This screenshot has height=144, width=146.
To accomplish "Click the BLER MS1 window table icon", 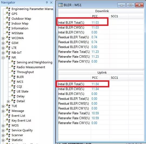I will [x=60, y=5].
